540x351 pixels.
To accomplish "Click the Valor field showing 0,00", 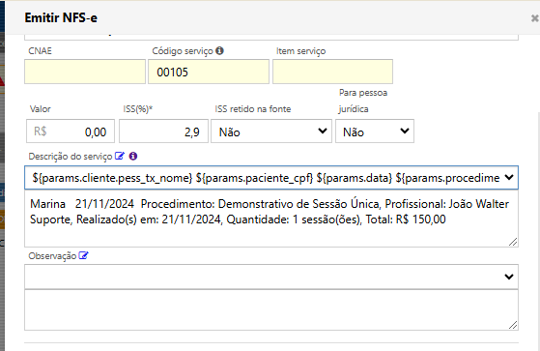I will (x=71, y=132).
